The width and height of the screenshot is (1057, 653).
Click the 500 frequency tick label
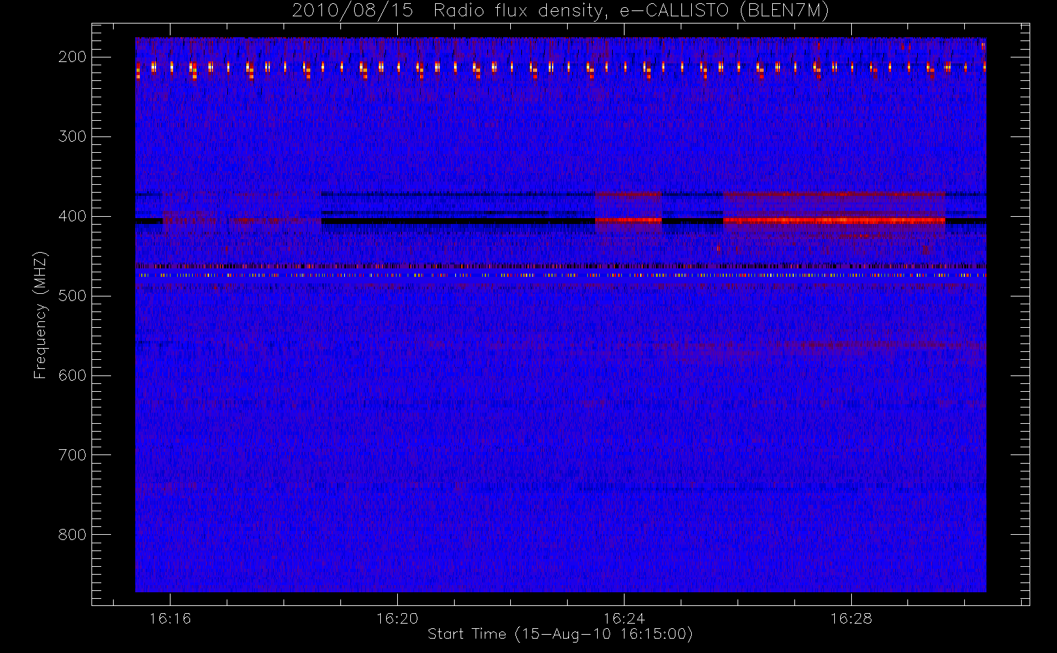pyautogui.click(x=73, y=296)
